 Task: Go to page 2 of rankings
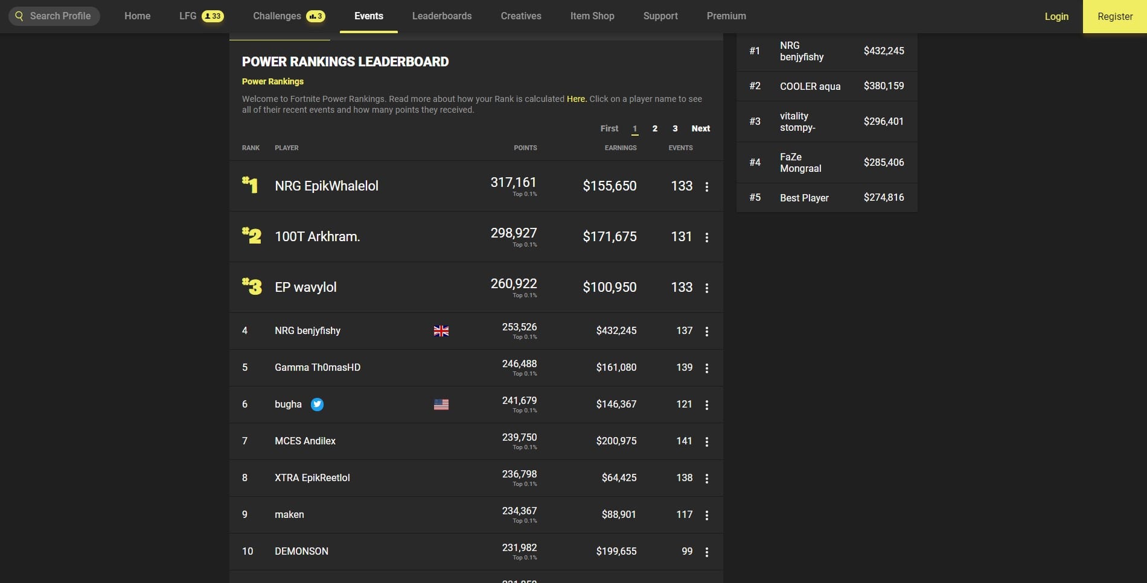click(655, 128)
